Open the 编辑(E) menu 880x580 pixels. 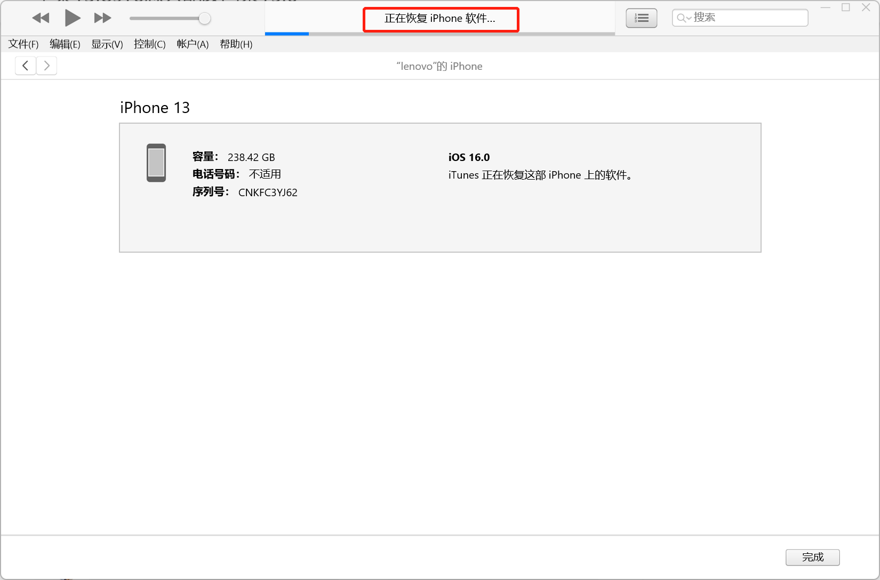(x=65, y=44)
